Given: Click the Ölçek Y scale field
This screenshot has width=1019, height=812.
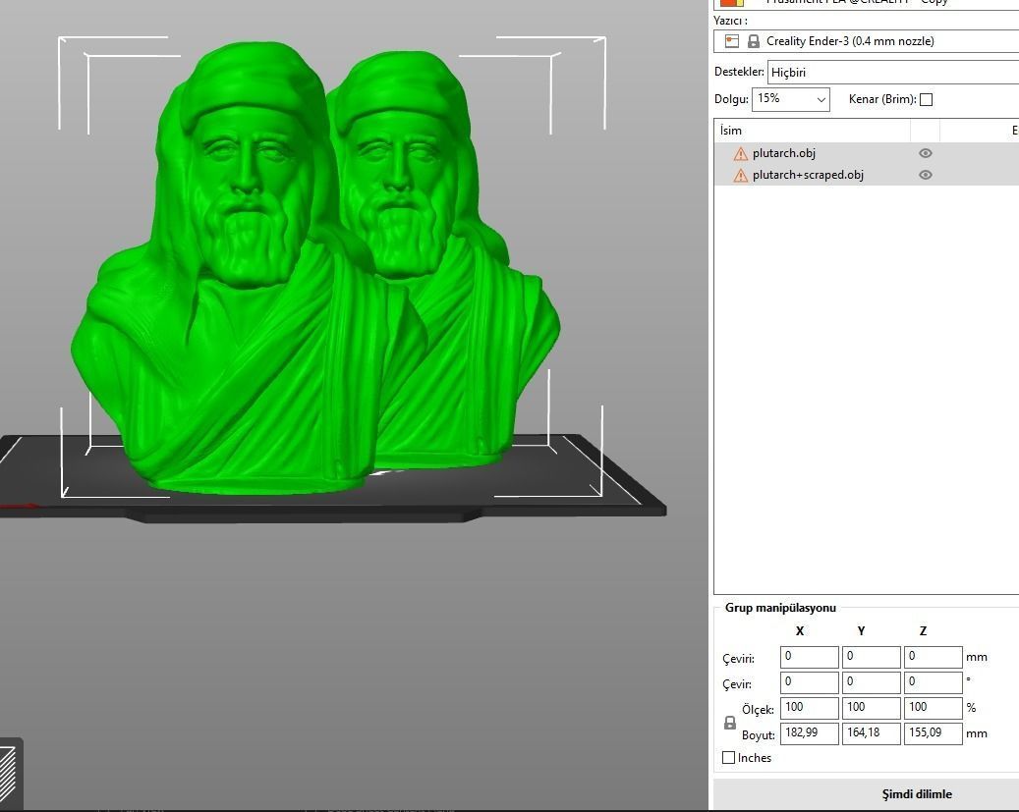Looking at the screenshot, I should tap(871, 707).
